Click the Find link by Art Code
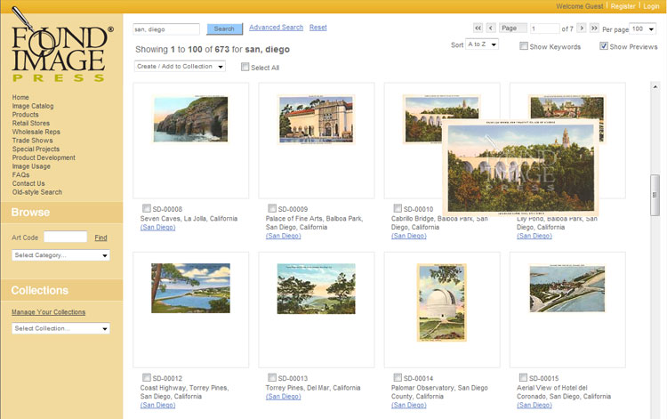This screenshot has height=419, width=667. click(x=100, y=238)
